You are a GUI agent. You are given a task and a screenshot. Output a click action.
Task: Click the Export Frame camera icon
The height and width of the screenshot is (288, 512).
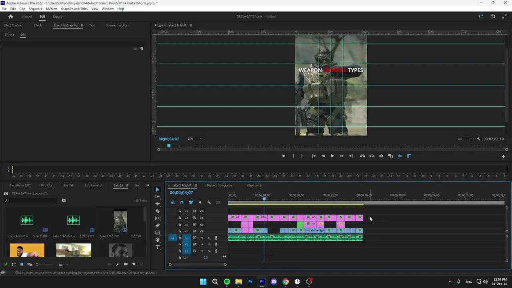coord(381,156)
